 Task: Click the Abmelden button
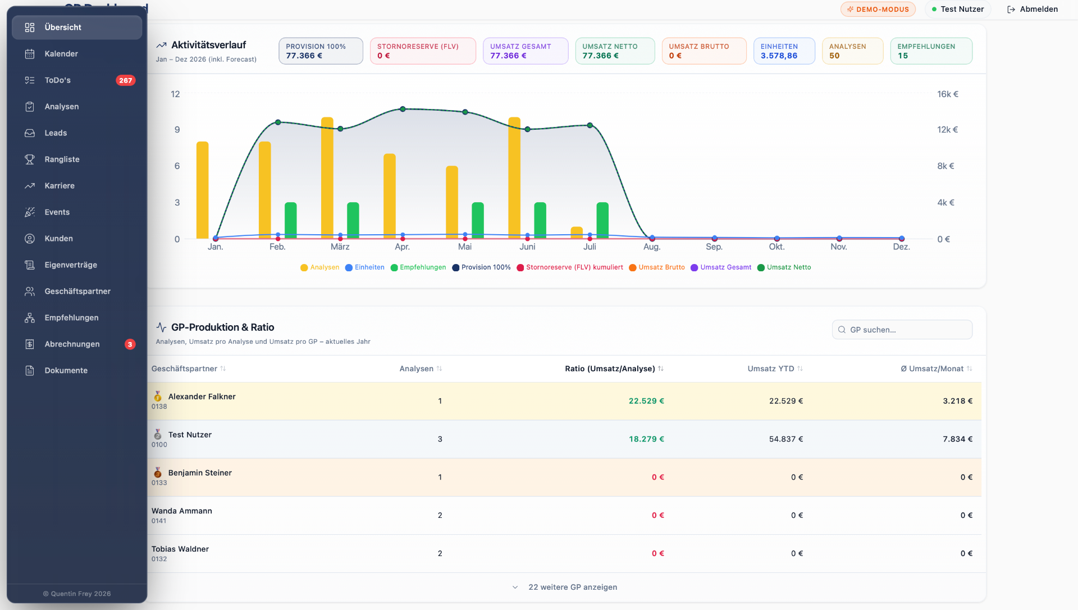tap(1033, 10)
